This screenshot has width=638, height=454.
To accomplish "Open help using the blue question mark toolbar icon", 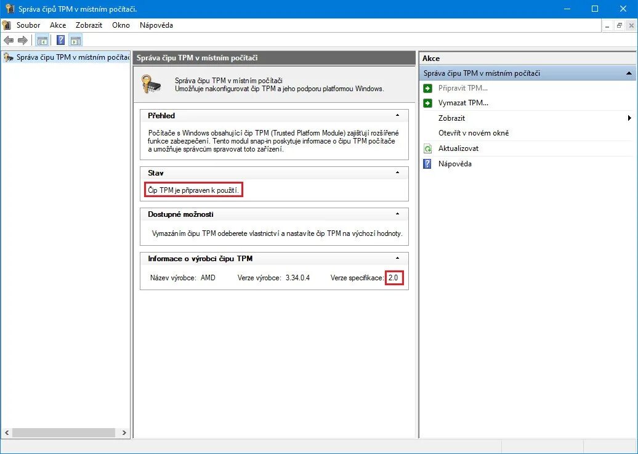I will tap(60, 40).
